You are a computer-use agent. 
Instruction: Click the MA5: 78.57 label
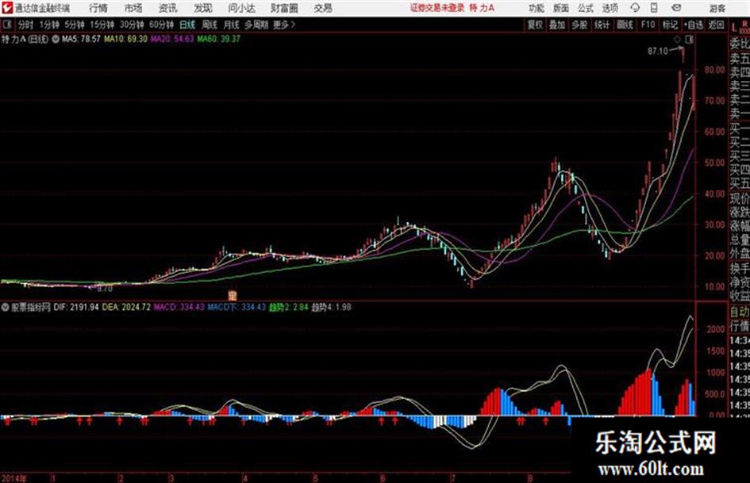(x=81, y=39)
